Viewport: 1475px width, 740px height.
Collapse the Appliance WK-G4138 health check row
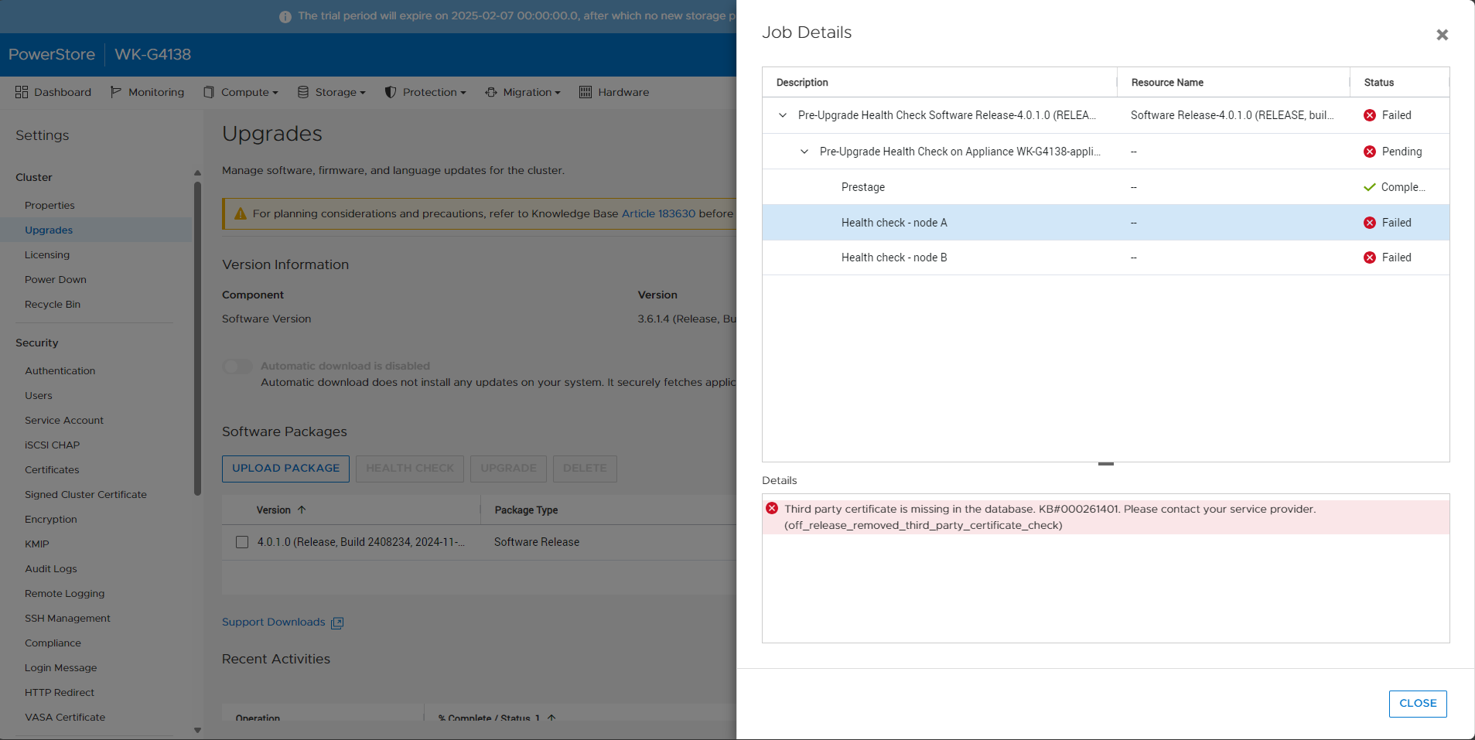(x=804, y=152)
